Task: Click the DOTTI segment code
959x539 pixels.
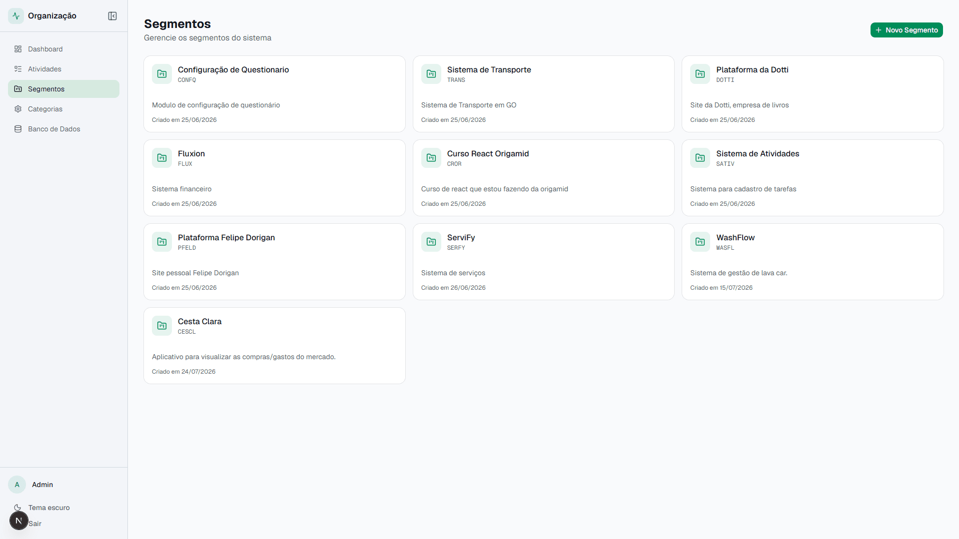Action: pos(725,80)
